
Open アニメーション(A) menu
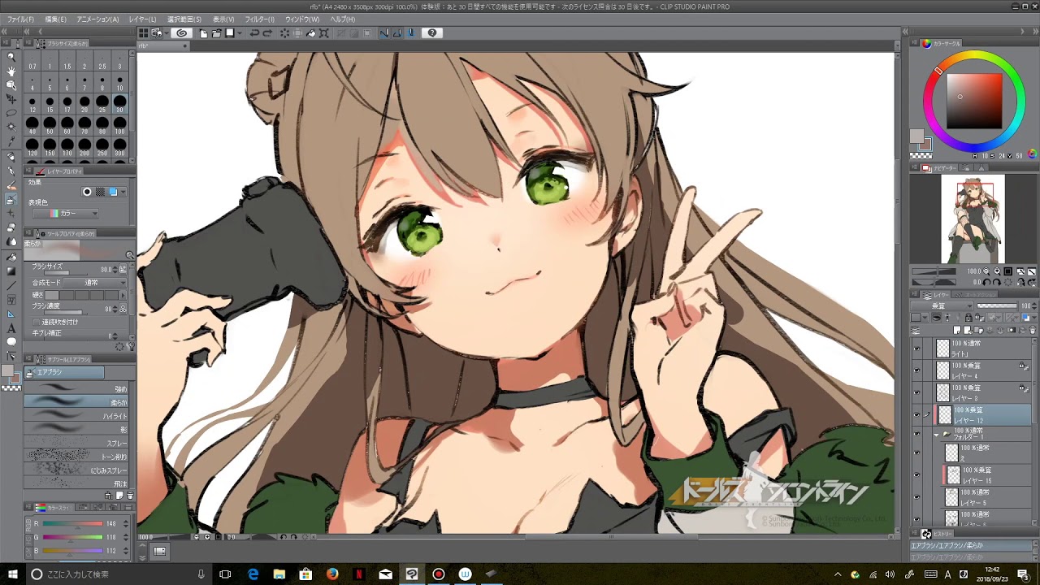(97, 19)
